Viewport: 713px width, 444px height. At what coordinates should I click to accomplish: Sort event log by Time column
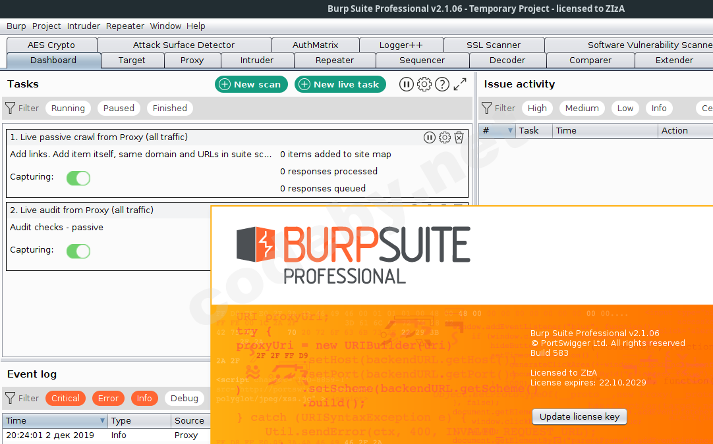click(x=55, y=420)
